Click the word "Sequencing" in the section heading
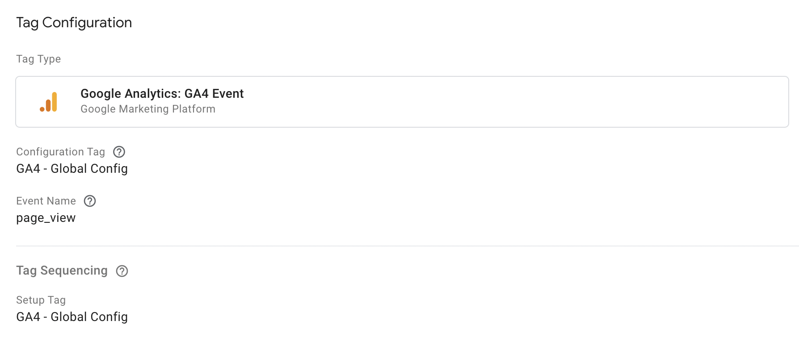Image resolution: width=799 pixels, height=342 pixels. (x=74, y=271)
